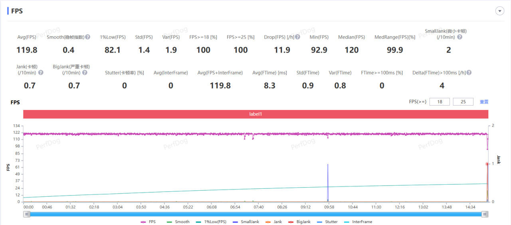Toggle 1%Low(FPS) series visibility
Screen dimensions: 511x225
(x=211, y=222)
